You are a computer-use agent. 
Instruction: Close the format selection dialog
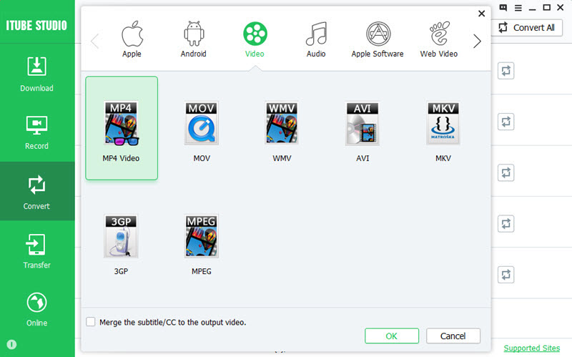(481, 14)
